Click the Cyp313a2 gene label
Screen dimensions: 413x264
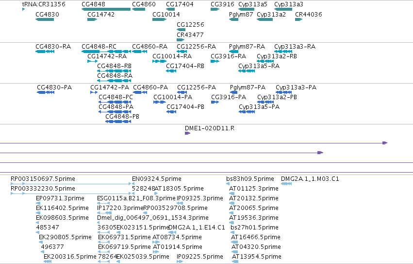[271, 14]
